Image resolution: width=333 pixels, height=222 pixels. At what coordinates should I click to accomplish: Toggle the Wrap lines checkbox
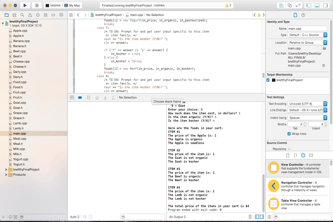coord(289,134)
